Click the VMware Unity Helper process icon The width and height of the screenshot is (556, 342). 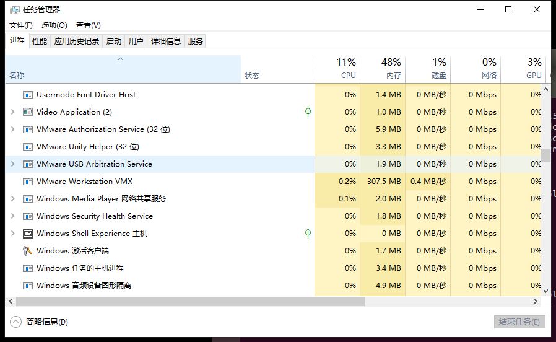pos(28,147)
